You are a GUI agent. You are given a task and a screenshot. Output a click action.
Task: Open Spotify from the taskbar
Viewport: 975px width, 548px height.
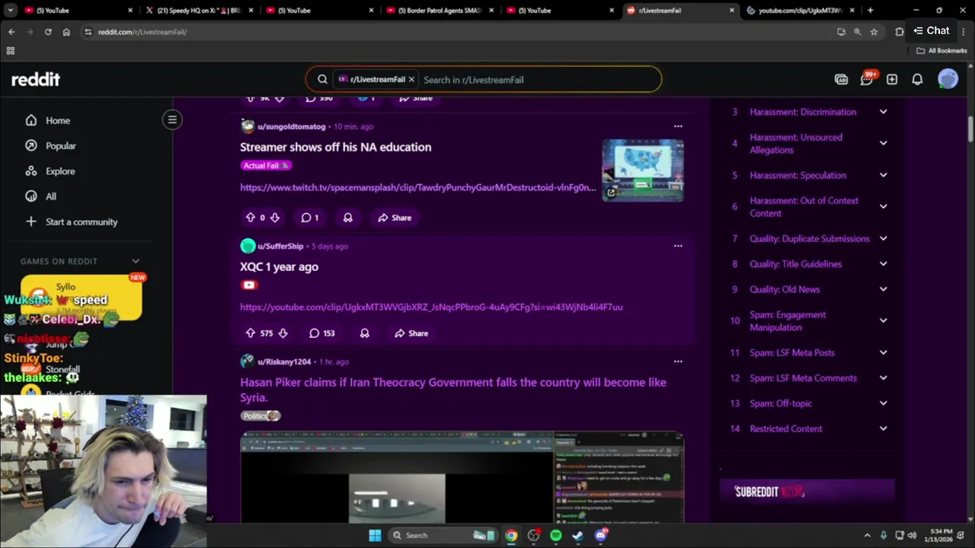click(555, 536)
